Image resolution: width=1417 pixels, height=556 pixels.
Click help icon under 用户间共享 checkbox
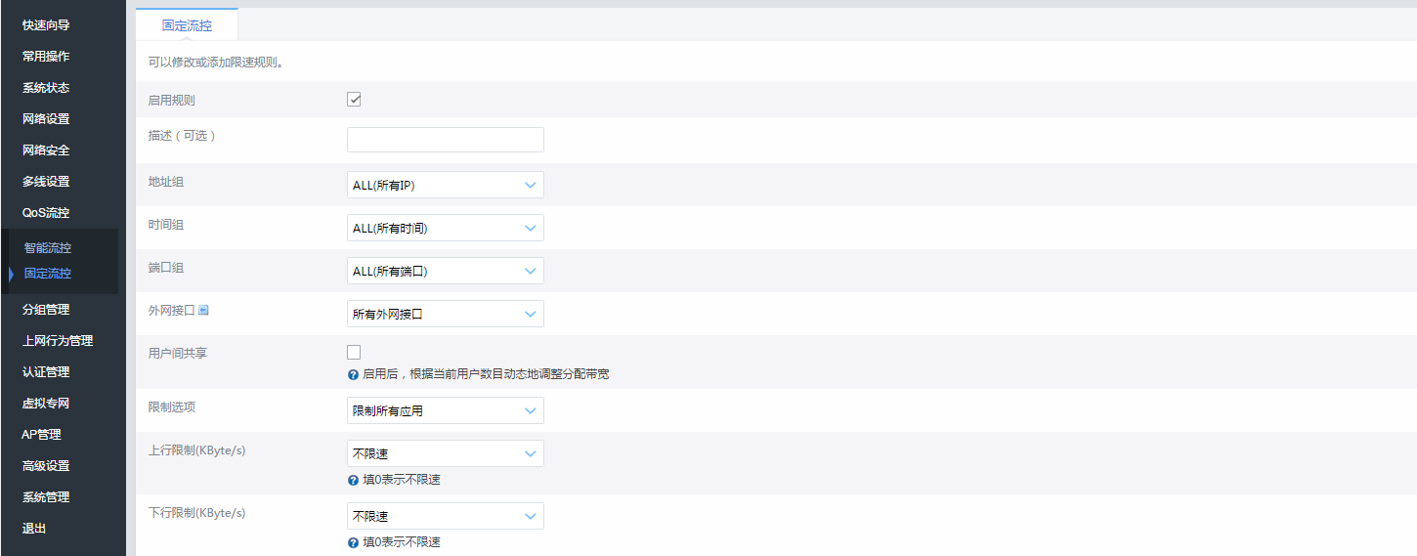(x=353, y=374)
